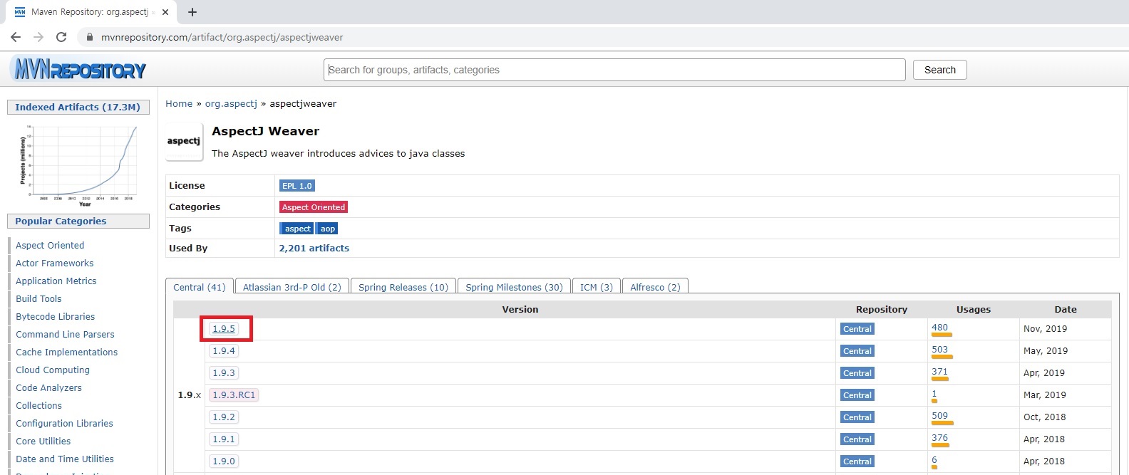Open the 509 usages link
The height and width of the screenshot is (475, 1129).
click(939, 416)
